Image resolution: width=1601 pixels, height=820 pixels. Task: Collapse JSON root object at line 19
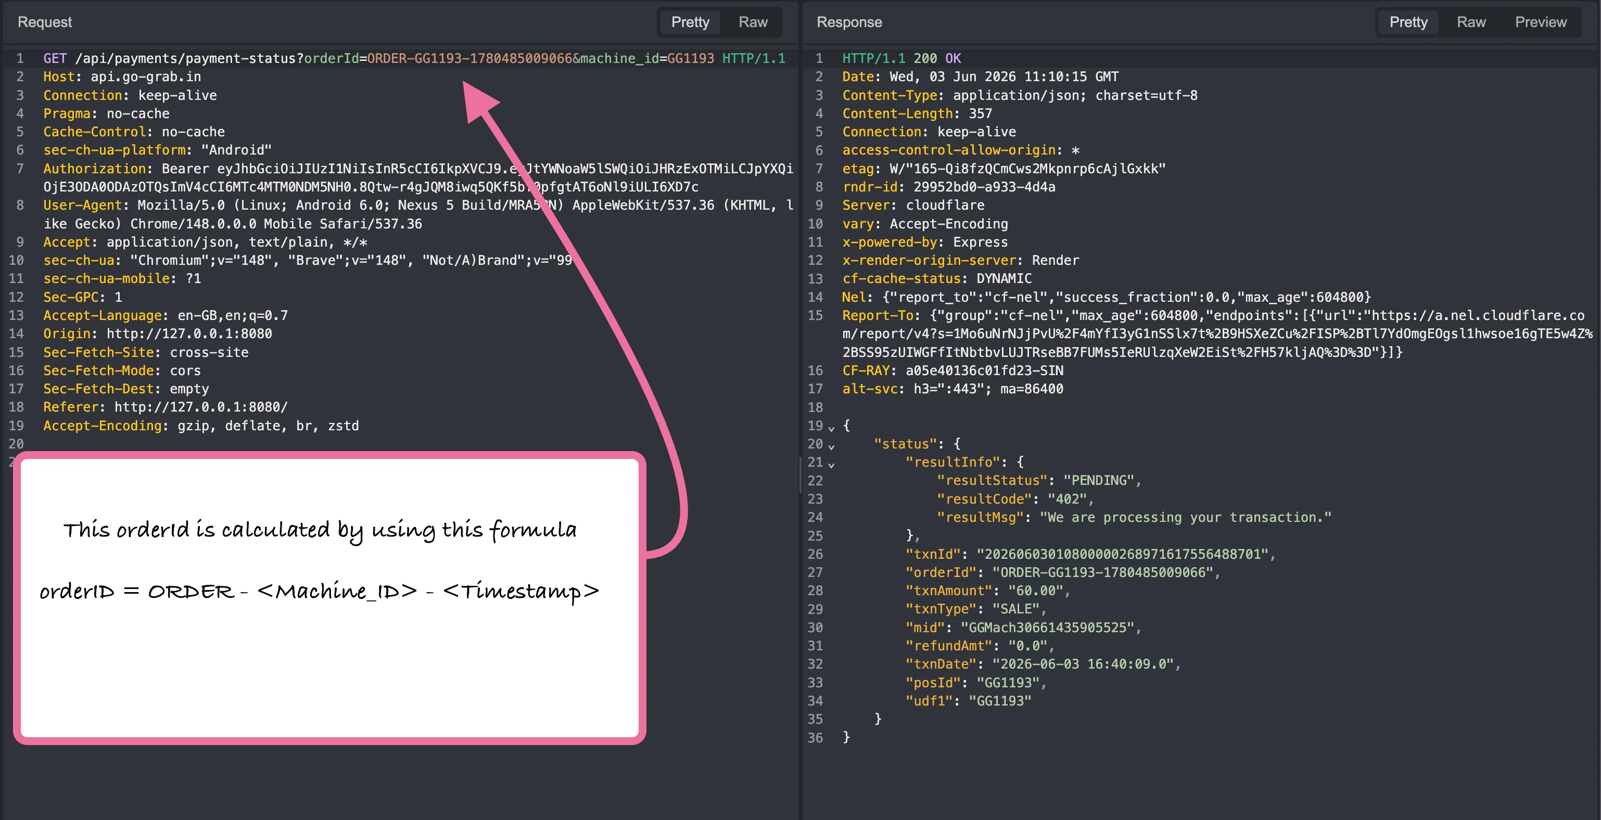point(831,428)
